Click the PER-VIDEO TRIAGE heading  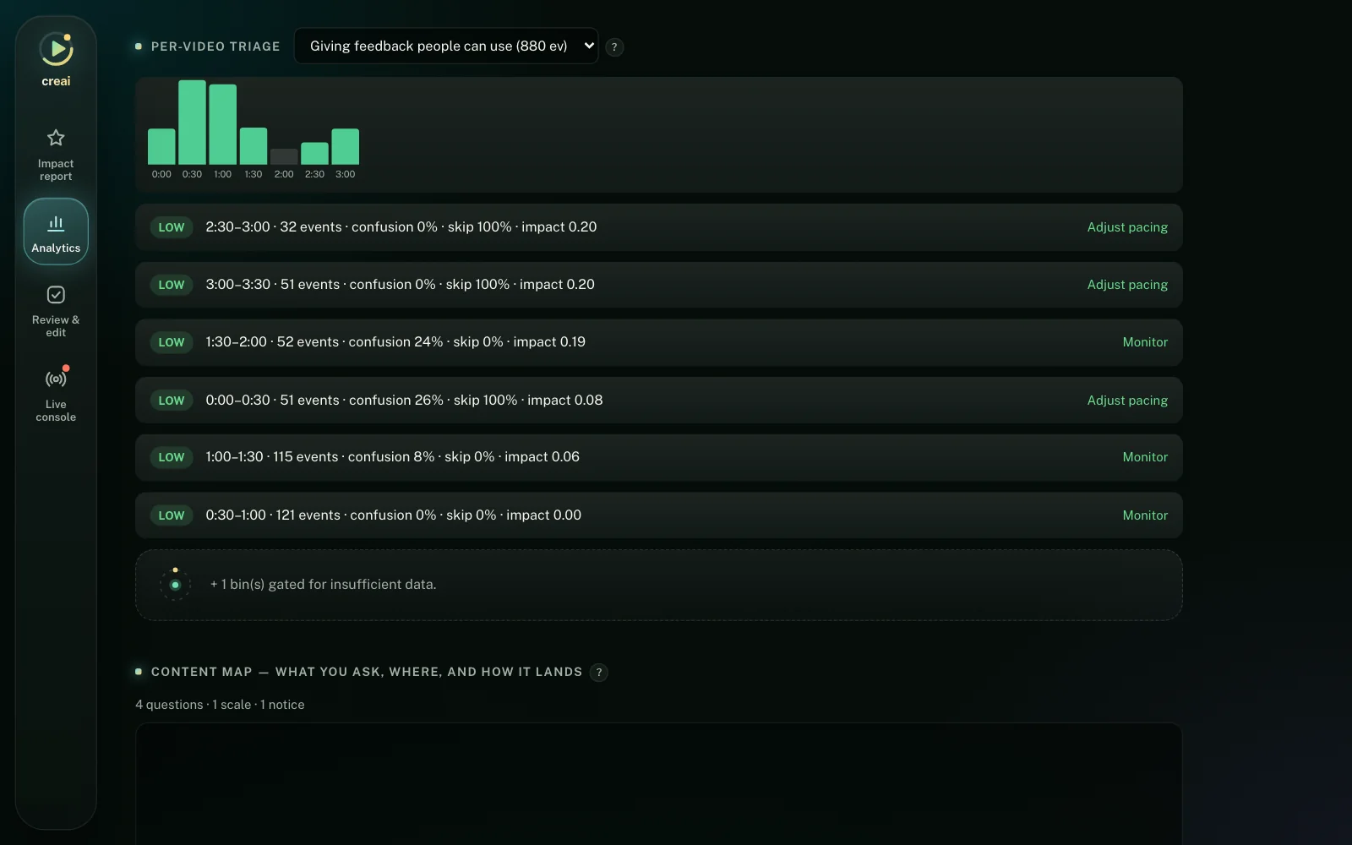215,46
